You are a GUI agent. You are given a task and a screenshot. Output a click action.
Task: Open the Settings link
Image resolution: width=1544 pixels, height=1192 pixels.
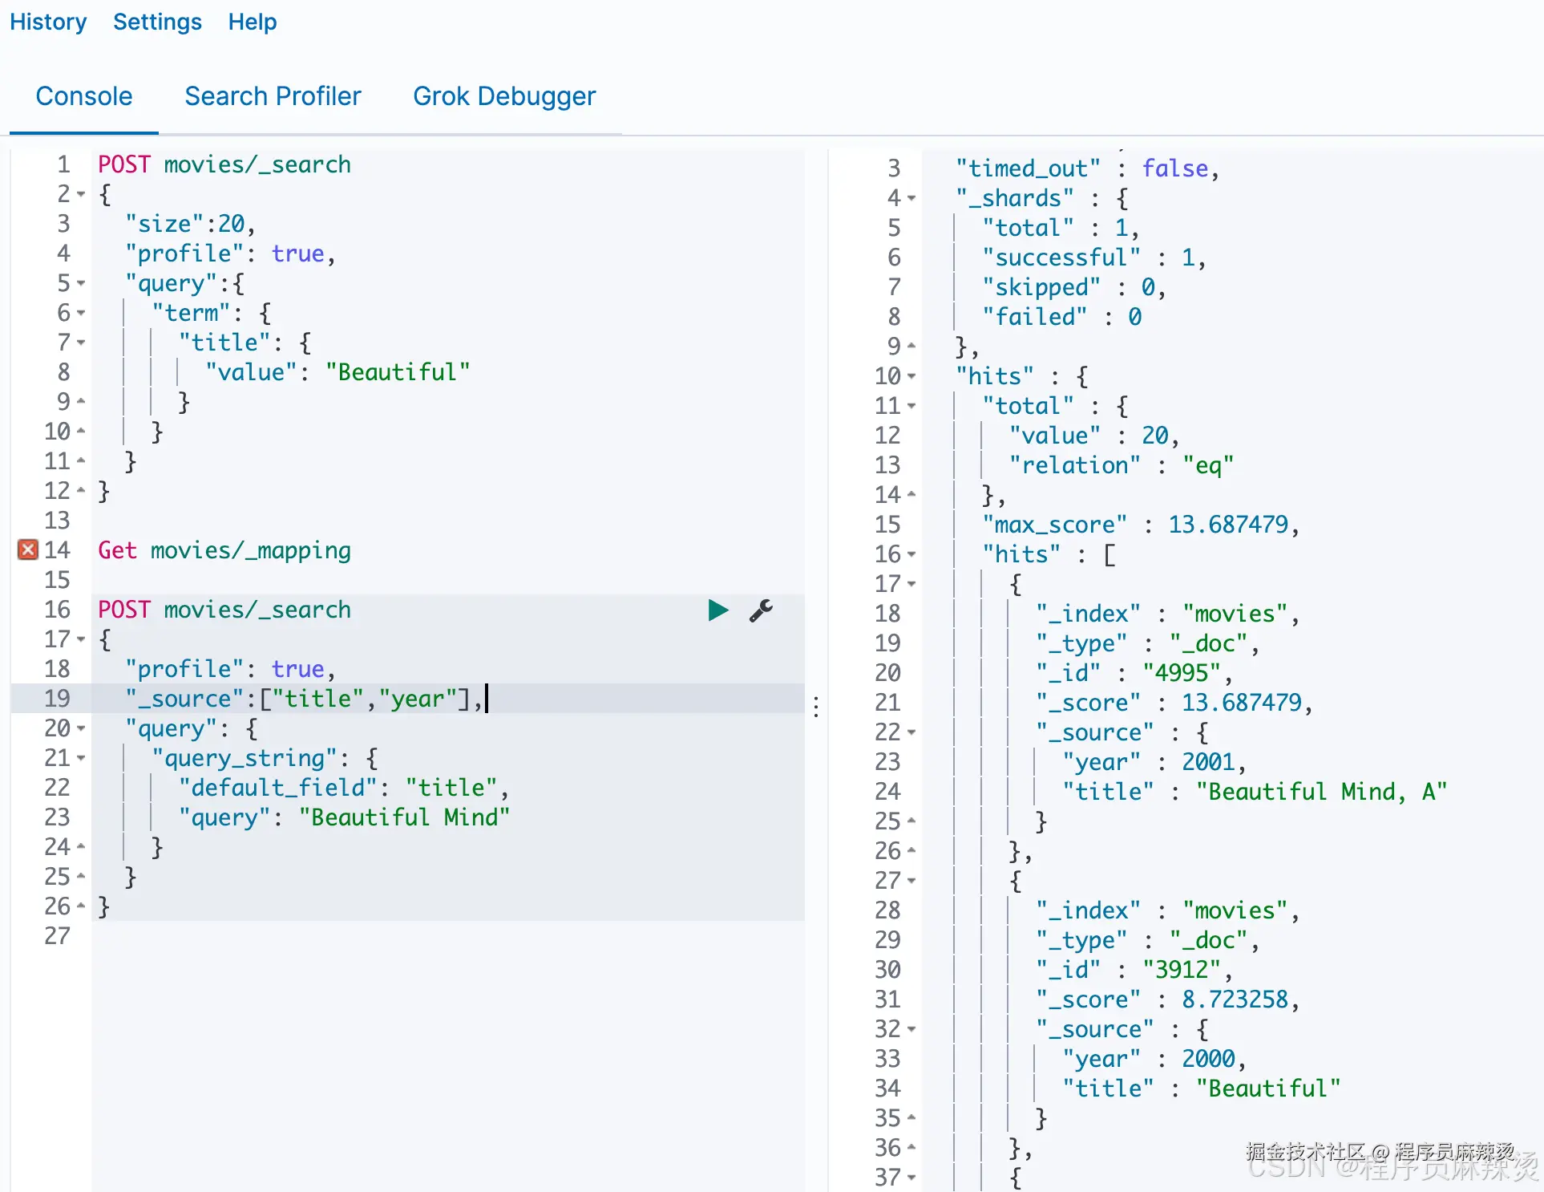[x=157, y=22]
